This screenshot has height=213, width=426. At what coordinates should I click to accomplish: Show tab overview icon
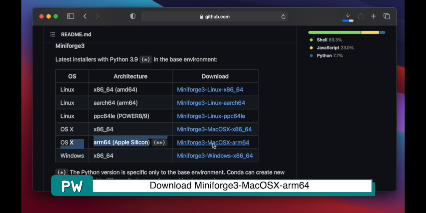[x=387, y=16]
